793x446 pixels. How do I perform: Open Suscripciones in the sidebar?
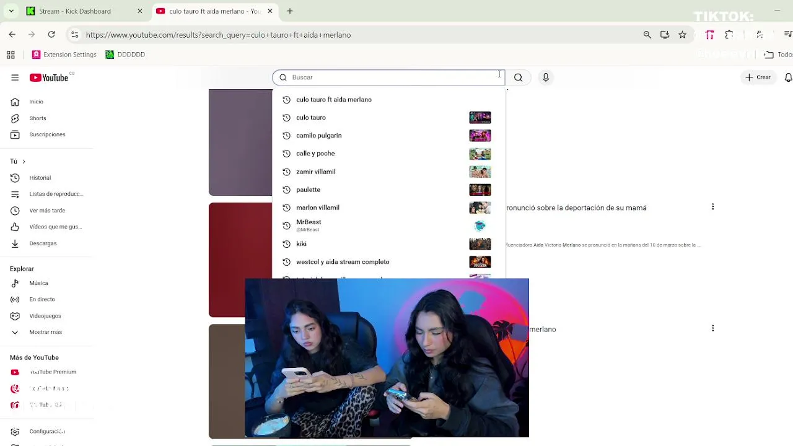point(47,134)
